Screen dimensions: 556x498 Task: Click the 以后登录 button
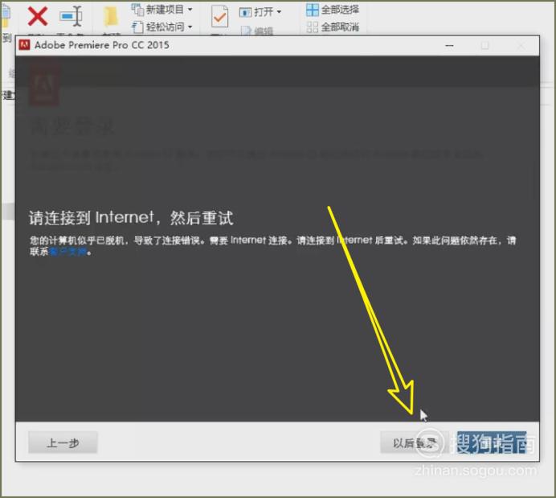[x=414, y=442]
